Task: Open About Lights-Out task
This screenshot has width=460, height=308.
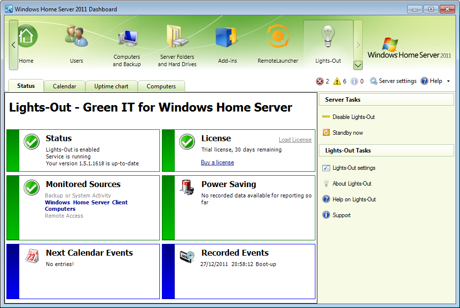Action: point(352,184)
